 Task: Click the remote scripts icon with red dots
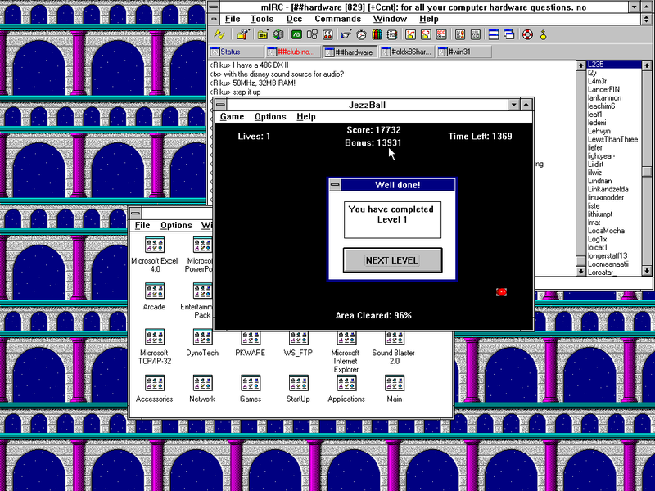pos(327,35)
